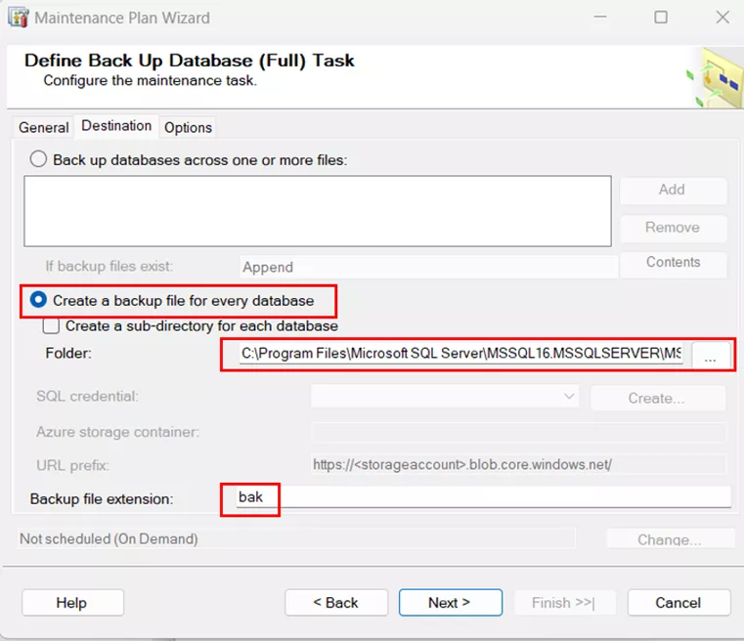Click the Change... schedule button

point(671,539)
